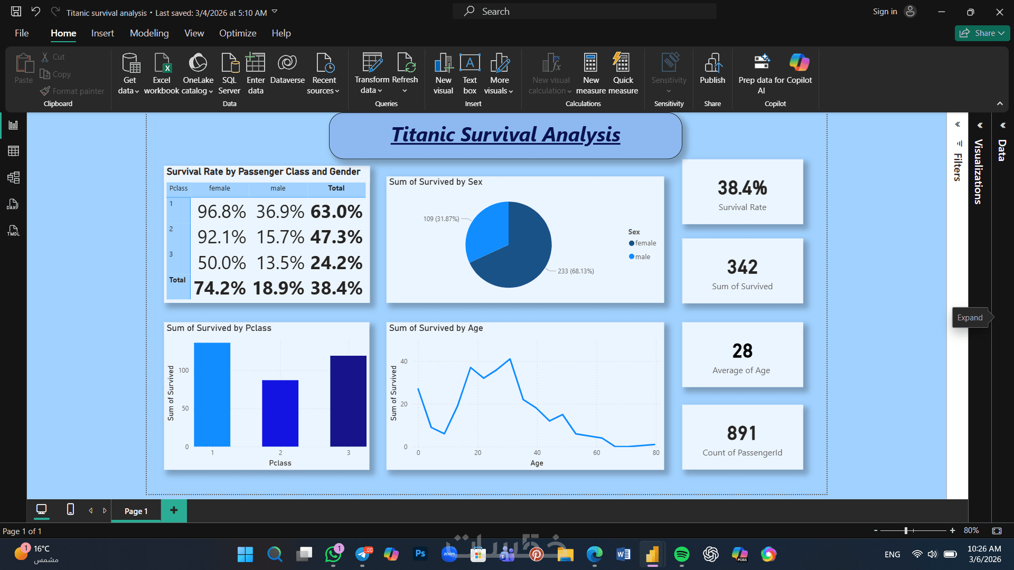Select the Page 1 tab
This screenshot has width=1014, height=570.
[136, 511]
